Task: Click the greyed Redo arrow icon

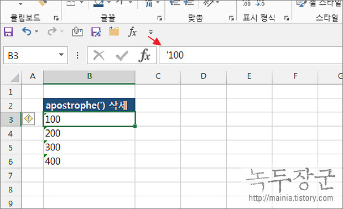Action: tap(52, 32)
